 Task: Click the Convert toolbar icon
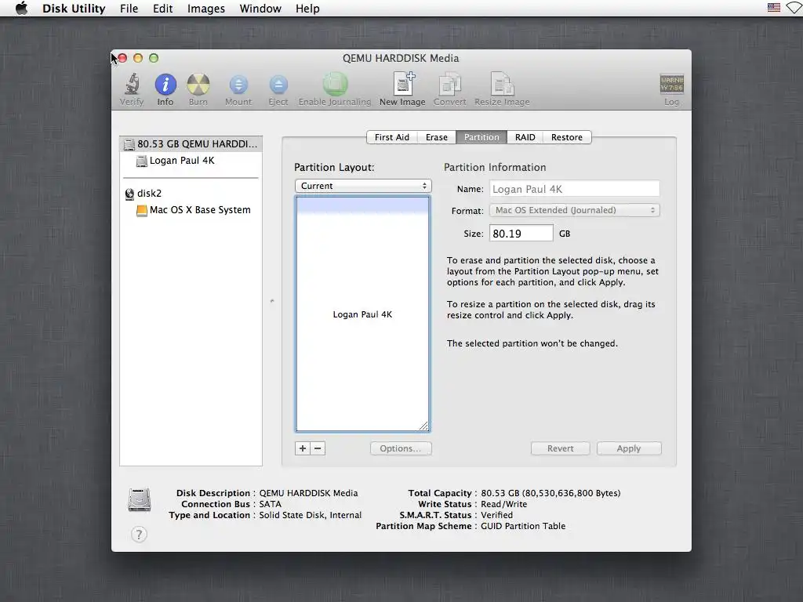pos(449,83)
